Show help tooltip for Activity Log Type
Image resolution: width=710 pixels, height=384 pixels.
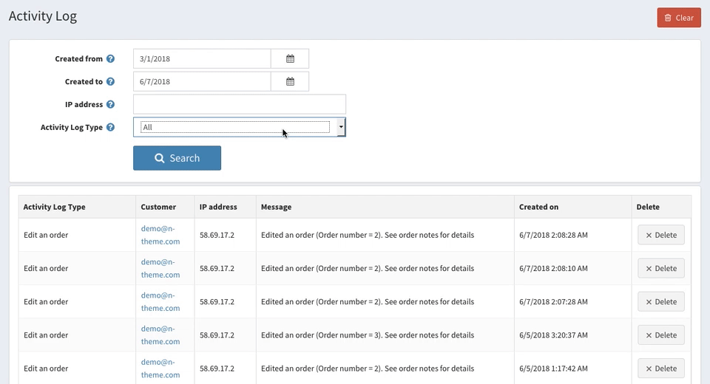click(x=110, y=127)
